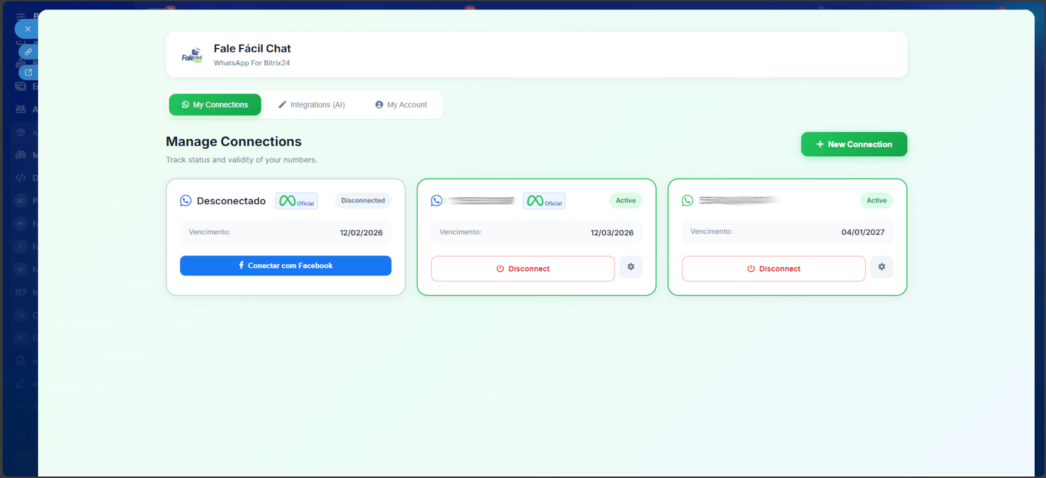
Task: Click Meta Oficial badge on the 12/03/2026 card
Action: [x=544, y=201]
